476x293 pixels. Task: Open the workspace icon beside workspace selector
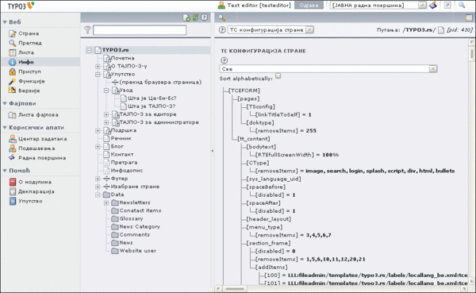coord(433,6)
